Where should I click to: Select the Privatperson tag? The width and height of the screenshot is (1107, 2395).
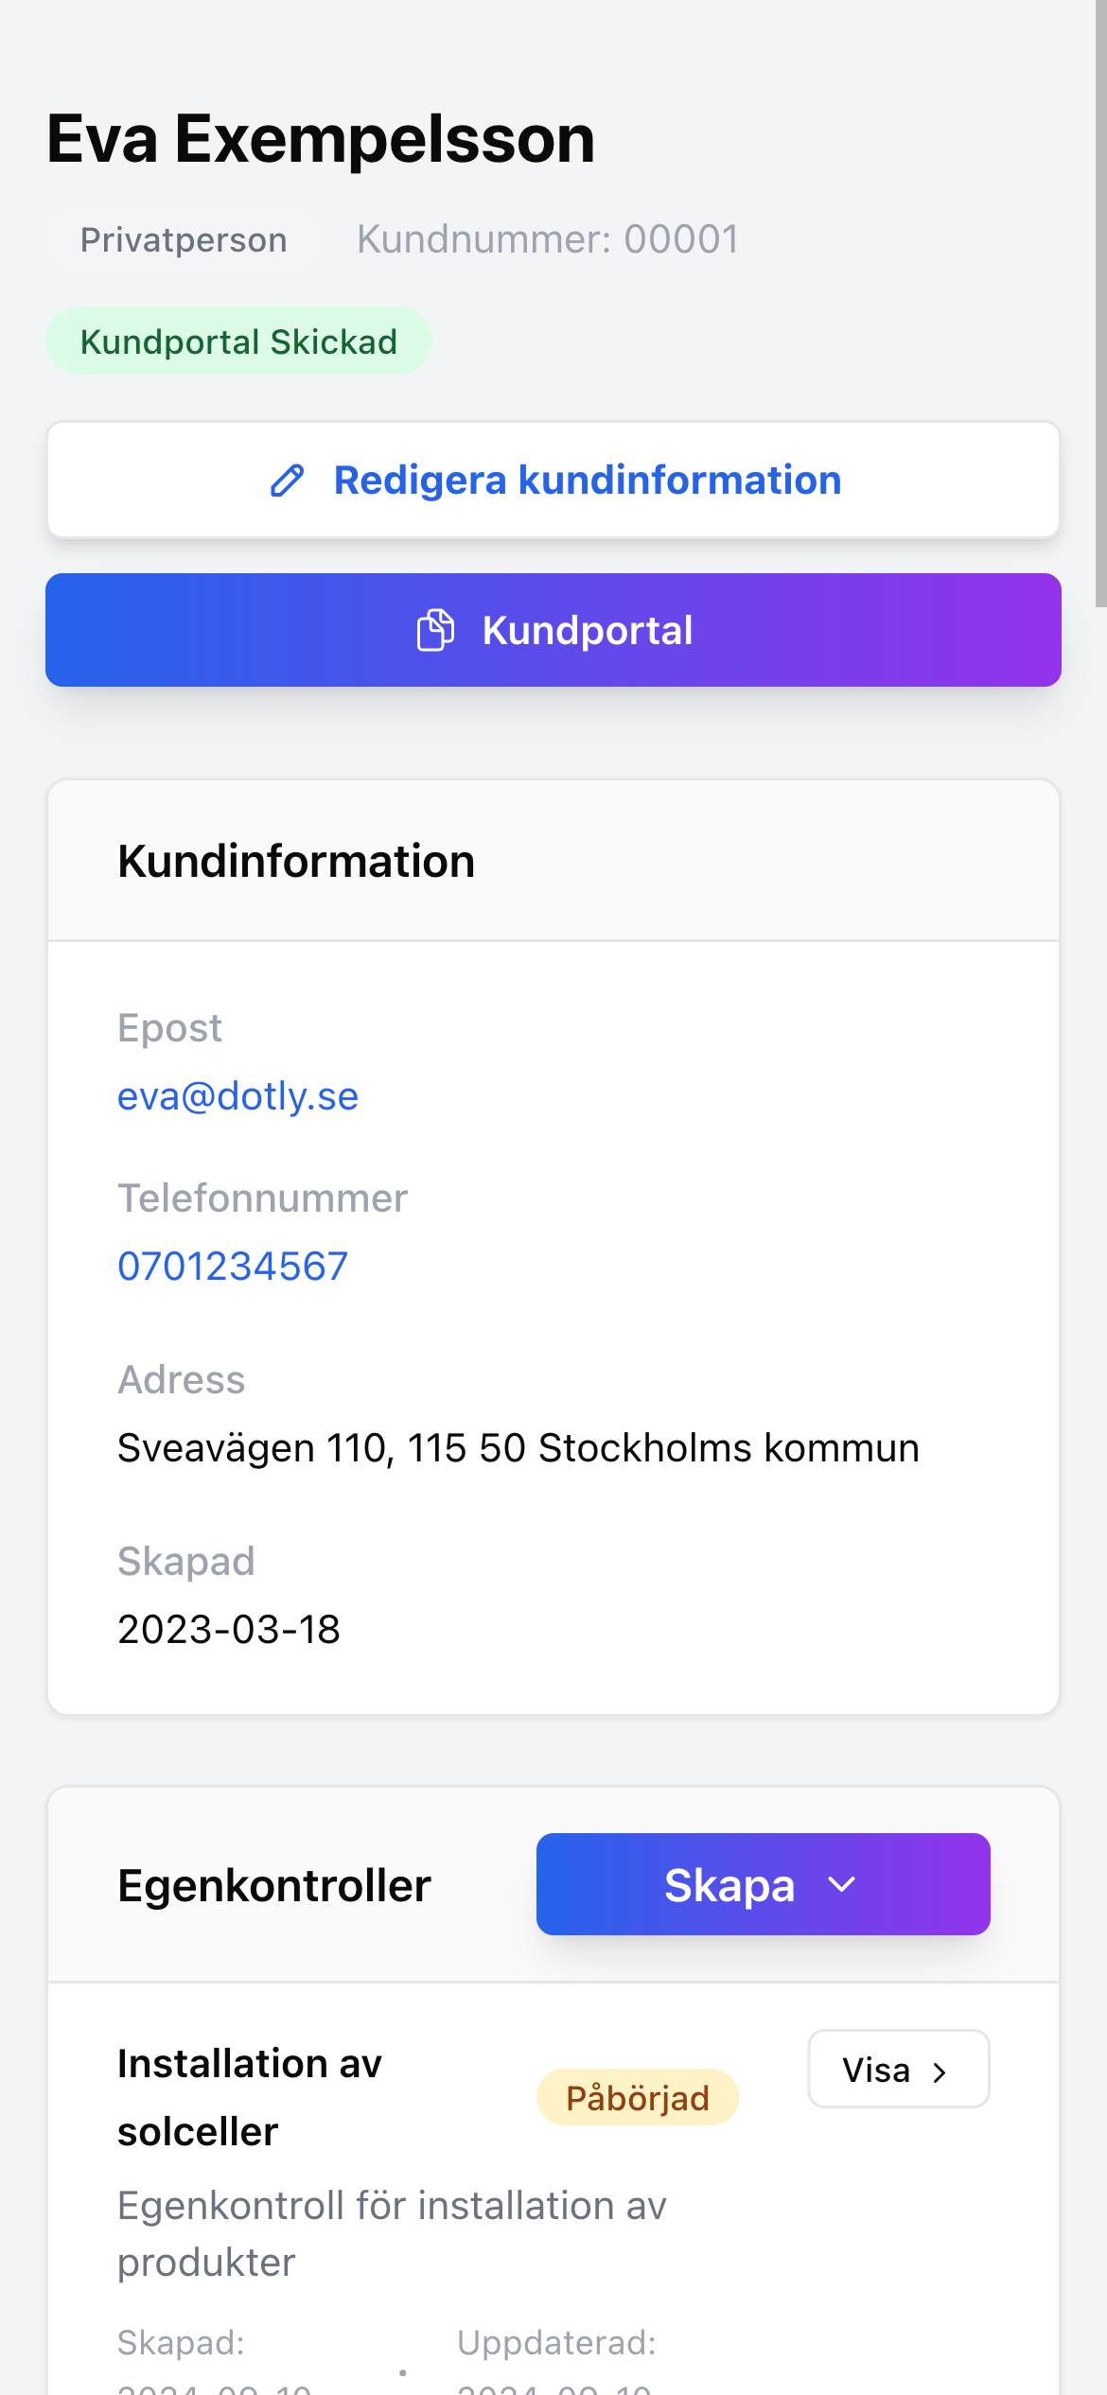184,240
